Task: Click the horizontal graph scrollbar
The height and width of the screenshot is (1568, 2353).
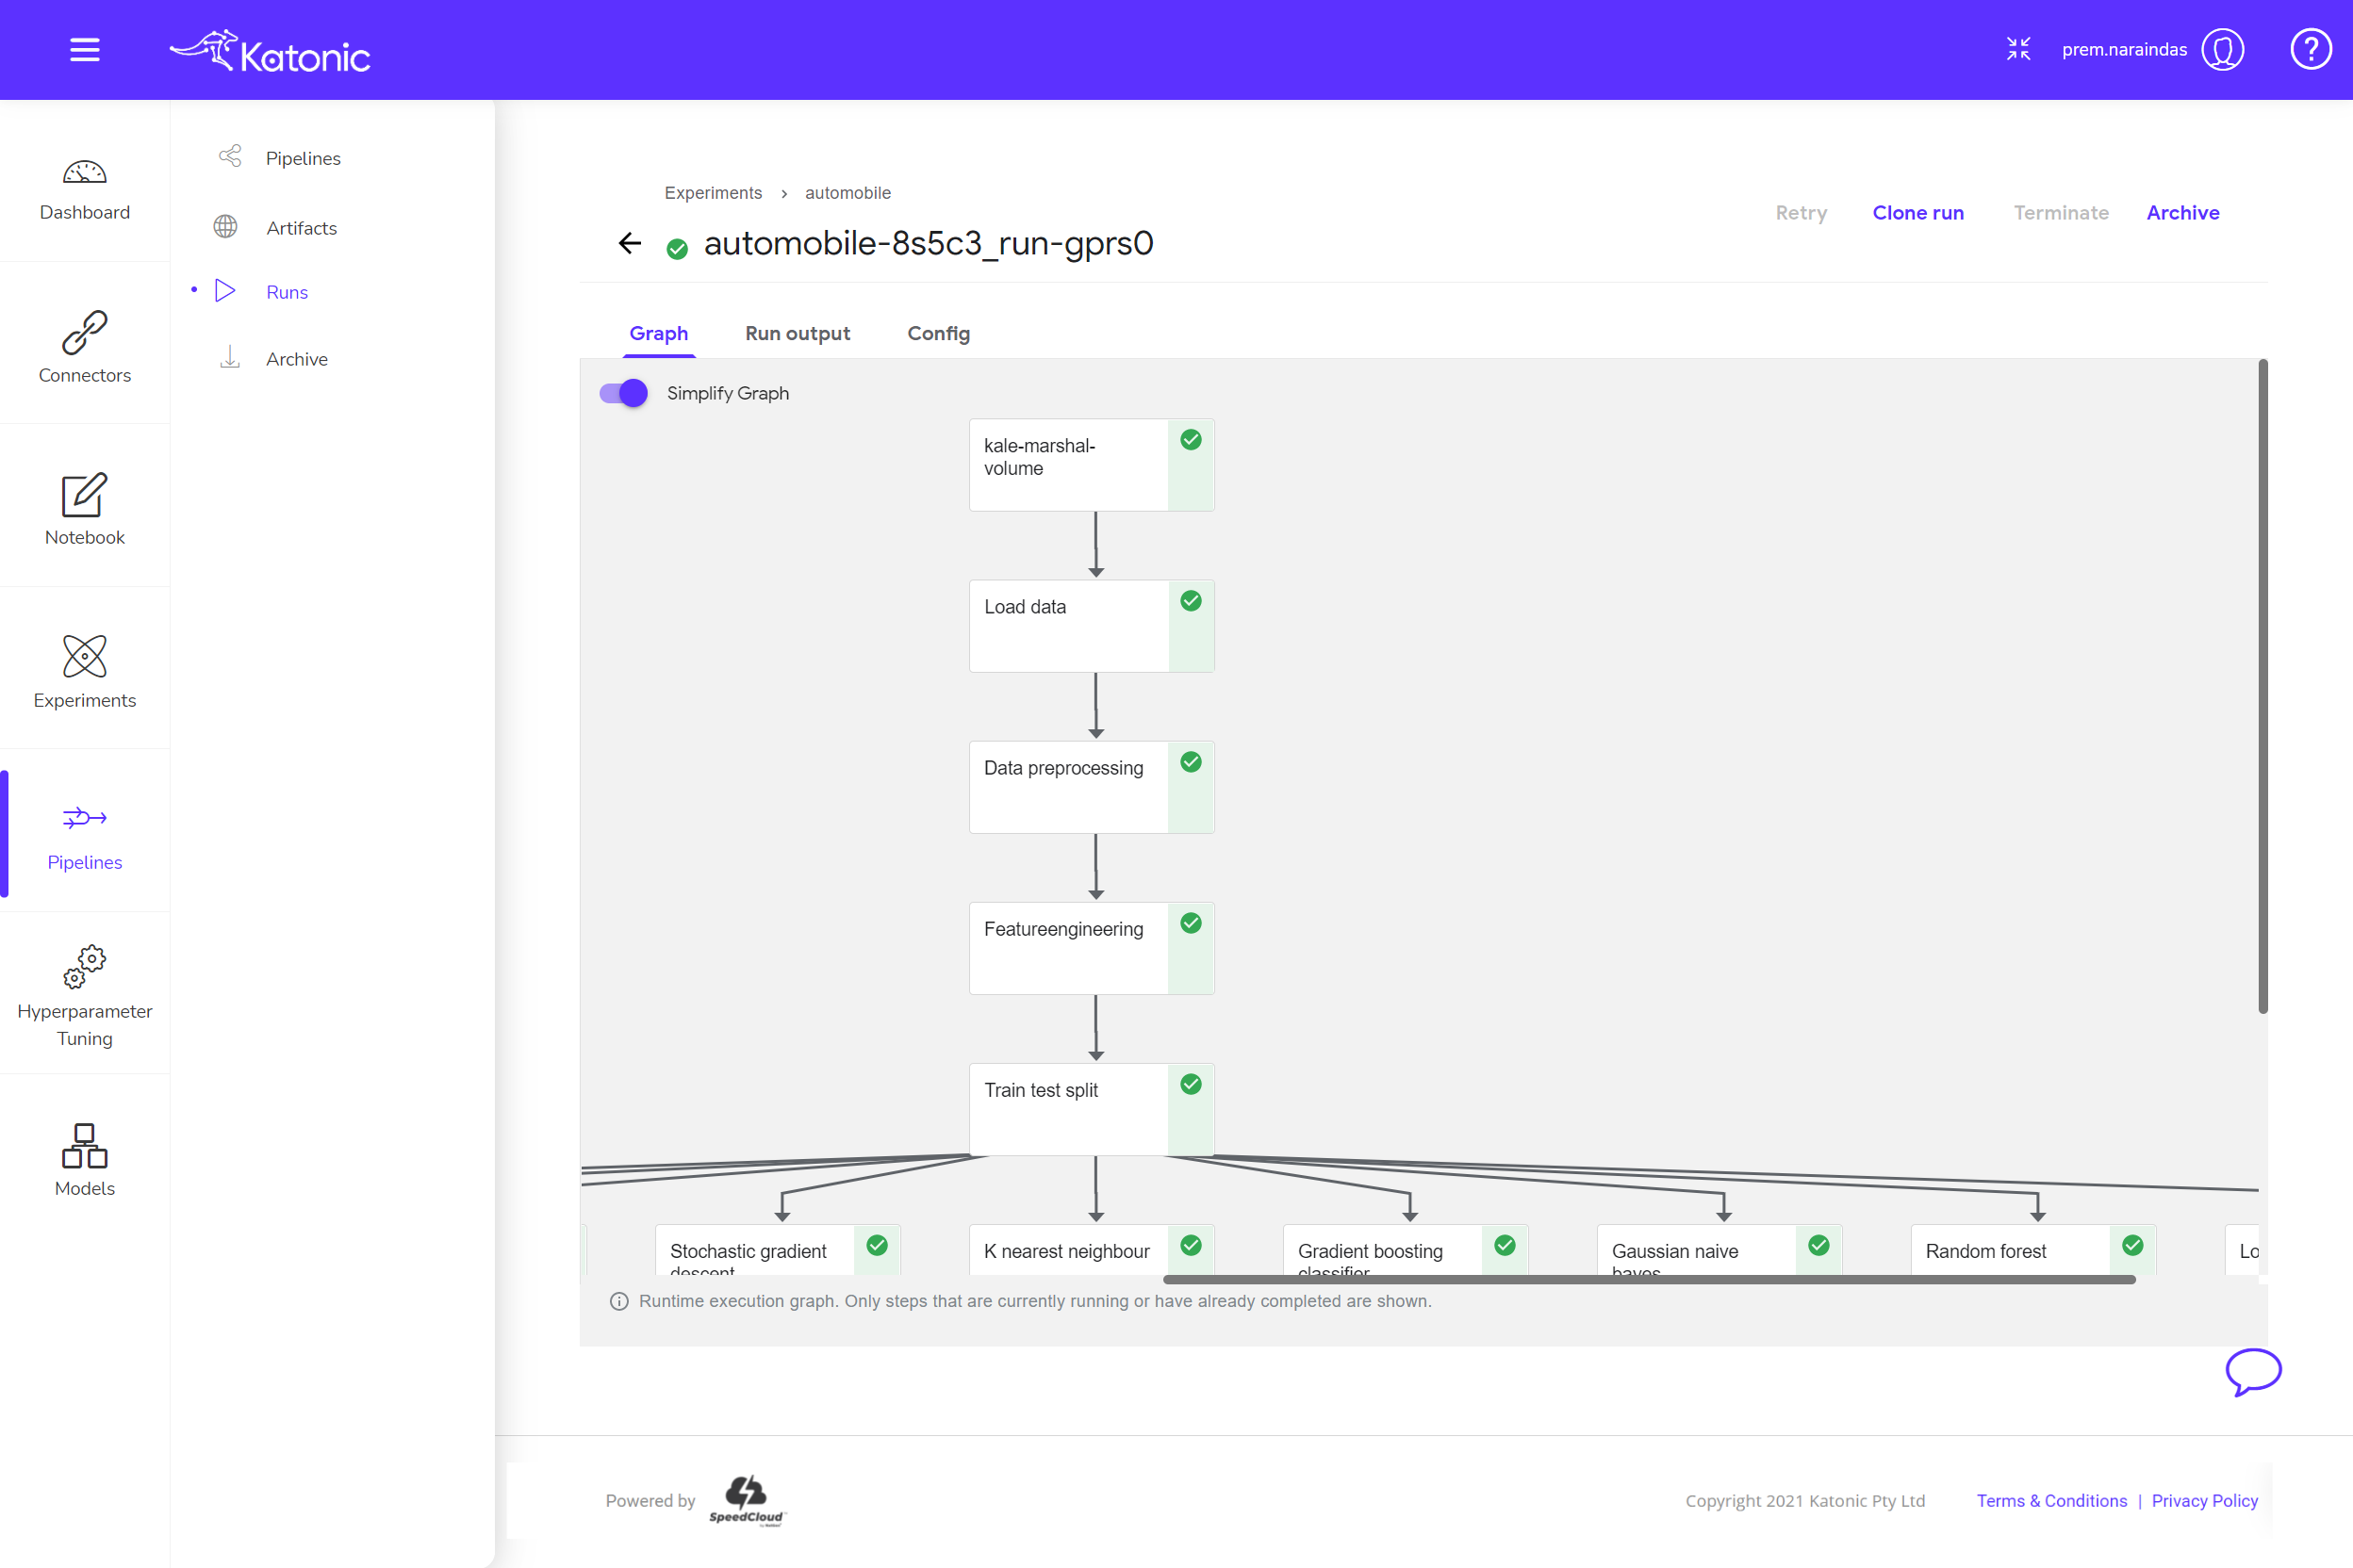Action: [1649, 1279]
